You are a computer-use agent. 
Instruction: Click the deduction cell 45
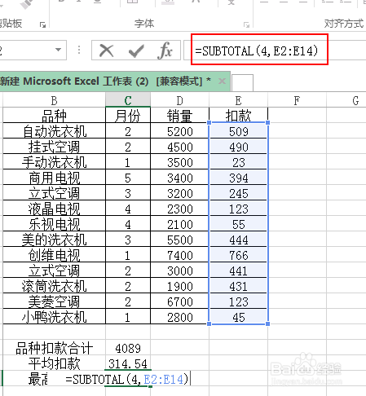[238, 317]
